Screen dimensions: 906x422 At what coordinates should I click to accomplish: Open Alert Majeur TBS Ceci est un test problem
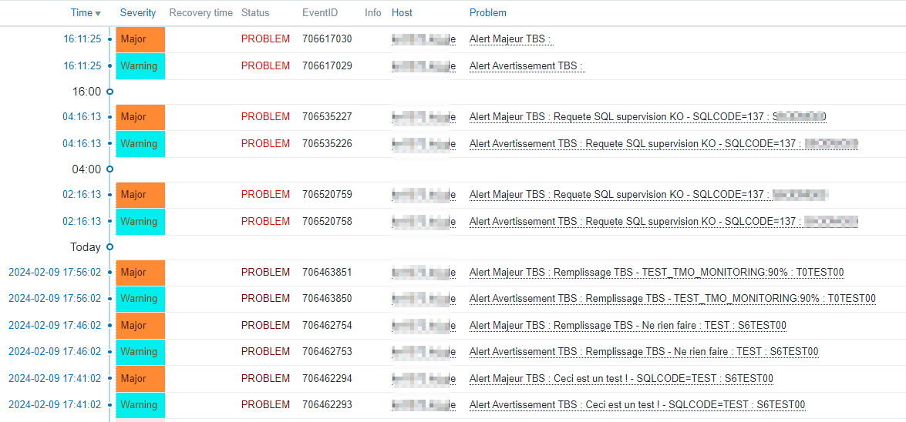(621, 379)
